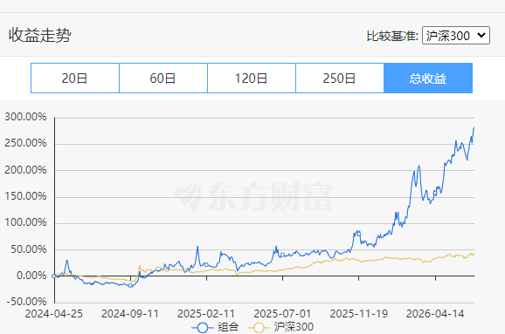
Task: Click the 2024-09-11 date label
Action: point(130,314)
